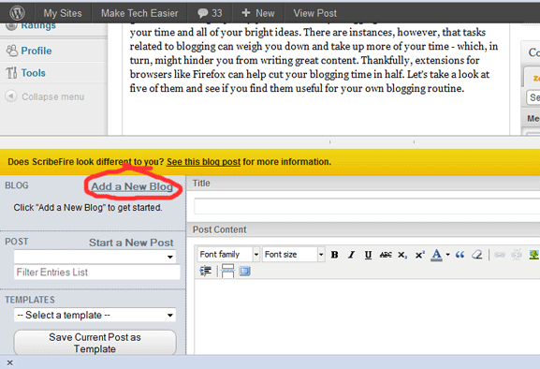Click the unlink broken chain icon
This screenshot has height=369, width=540.
click(x=517, y=255)
